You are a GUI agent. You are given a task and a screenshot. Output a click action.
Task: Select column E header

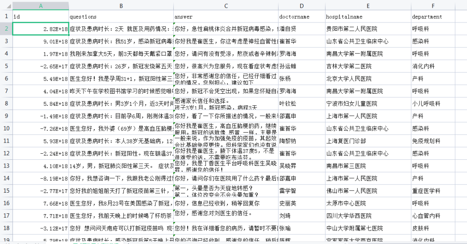[x=368, y=6]
